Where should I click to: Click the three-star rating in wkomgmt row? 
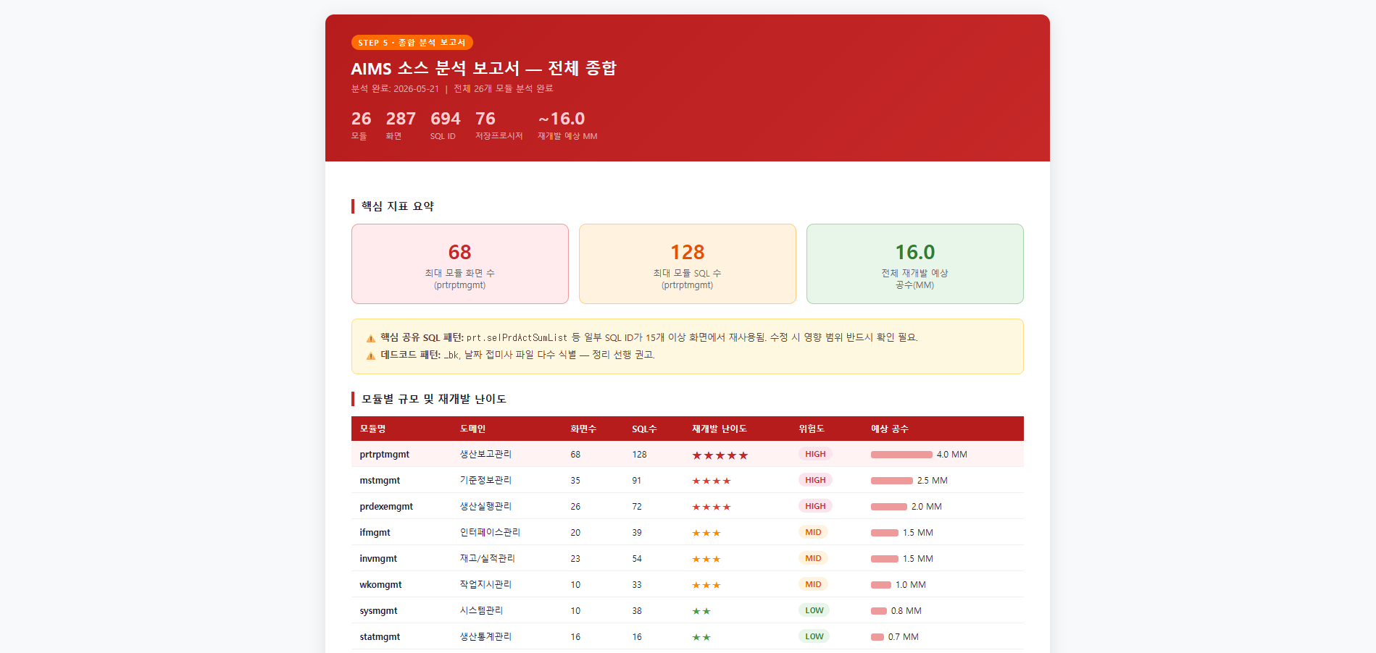point(706,585)
